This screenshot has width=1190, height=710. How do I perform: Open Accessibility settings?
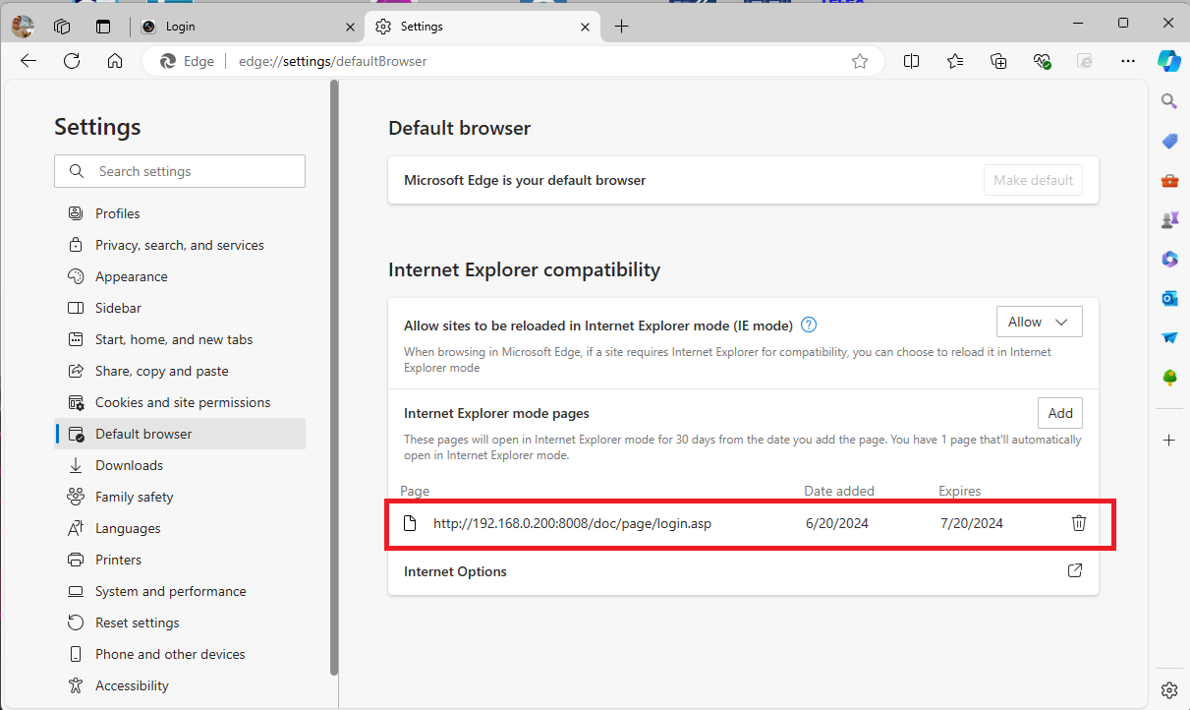point(180,685)
